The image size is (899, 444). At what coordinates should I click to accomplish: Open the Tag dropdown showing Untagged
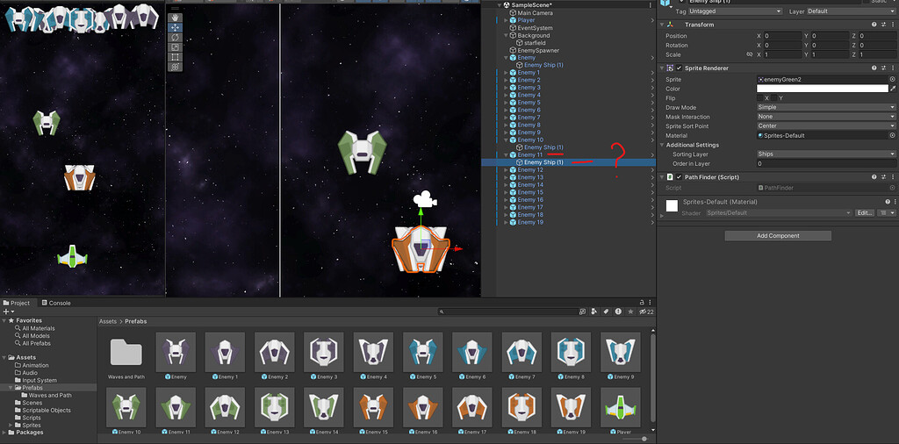click(x=735, y=11)
